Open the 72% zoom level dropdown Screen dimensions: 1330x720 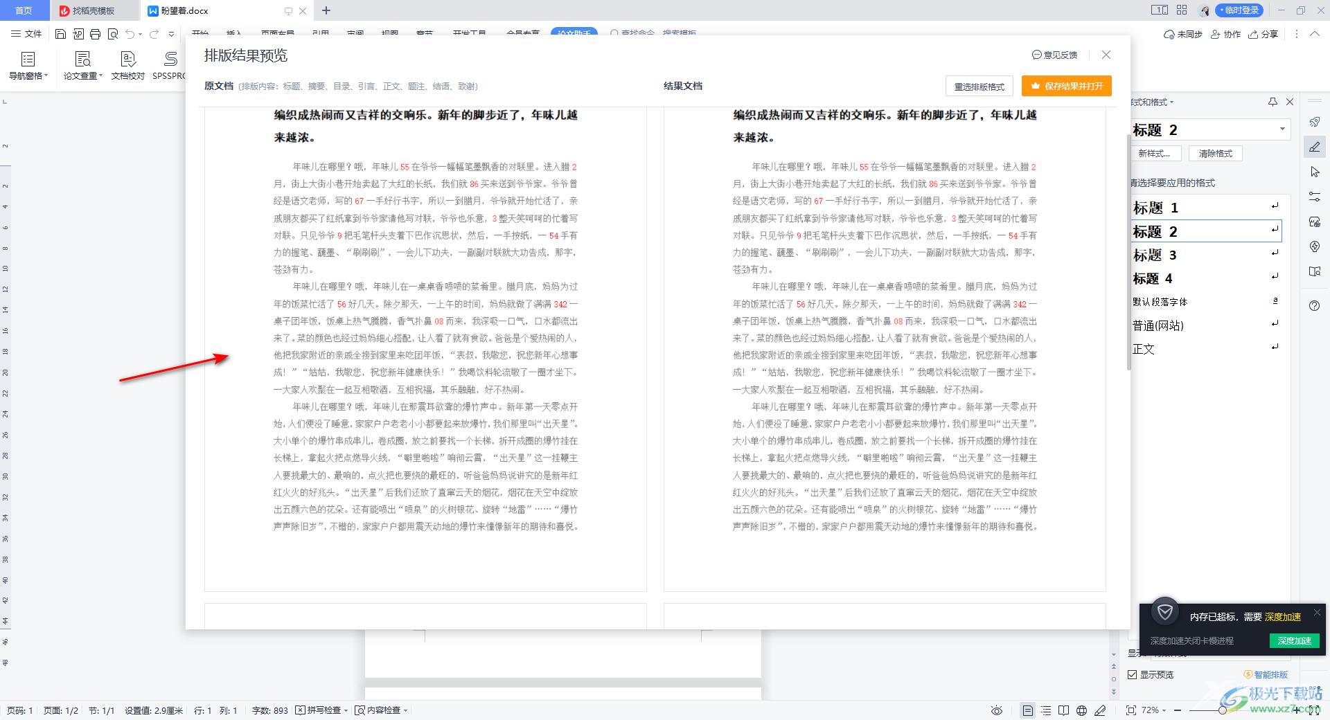(x=1154, y=710)
